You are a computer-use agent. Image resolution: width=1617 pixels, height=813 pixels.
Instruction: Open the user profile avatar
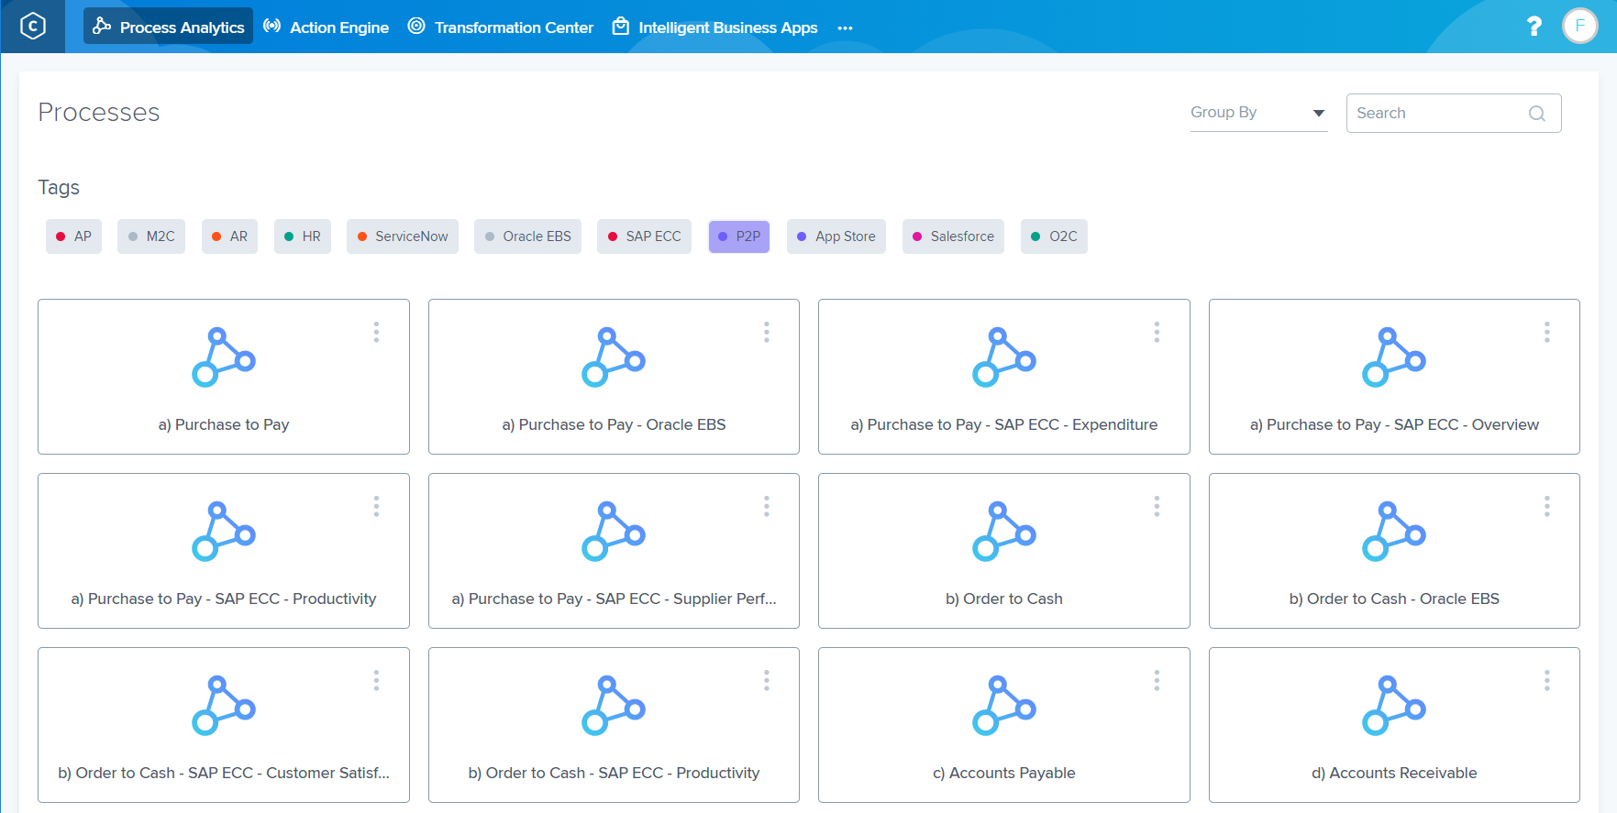1579,27
